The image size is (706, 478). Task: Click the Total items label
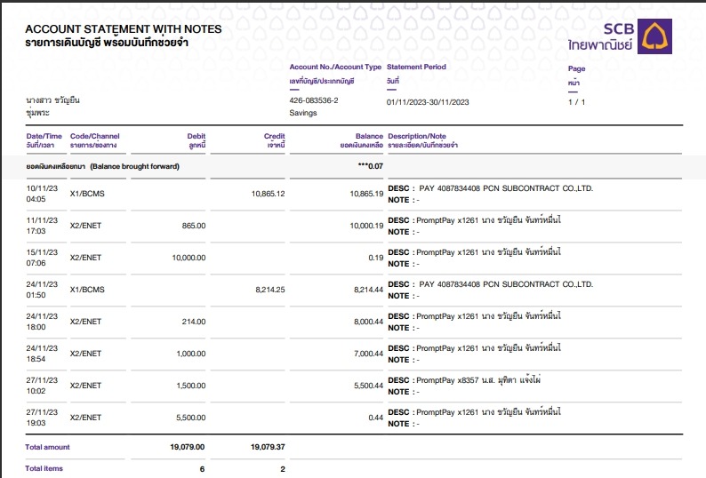coord(44,468)
